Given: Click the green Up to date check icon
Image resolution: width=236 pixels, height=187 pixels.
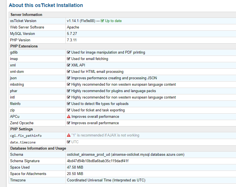Looking at the screenshot, I should [x=102, y=21].
